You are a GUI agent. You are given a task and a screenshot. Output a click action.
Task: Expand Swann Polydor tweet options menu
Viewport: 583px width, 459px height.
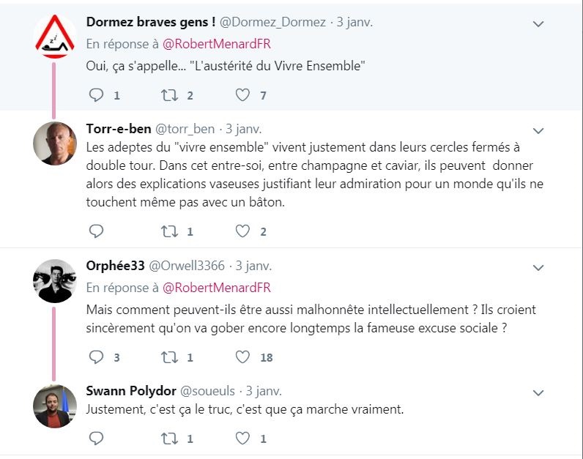538,393
